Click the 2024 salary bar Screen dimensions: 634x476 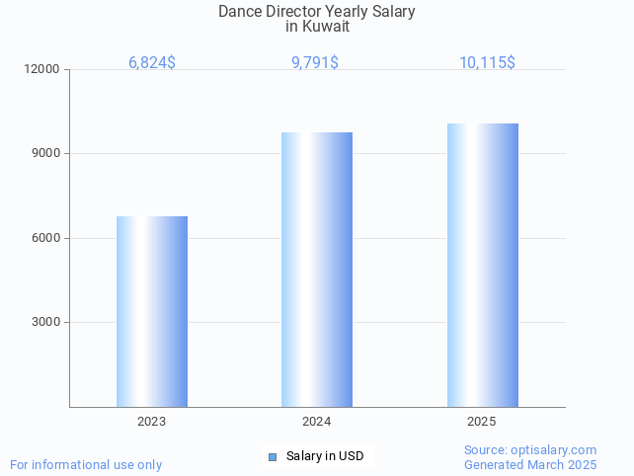[x=317, y=270]
